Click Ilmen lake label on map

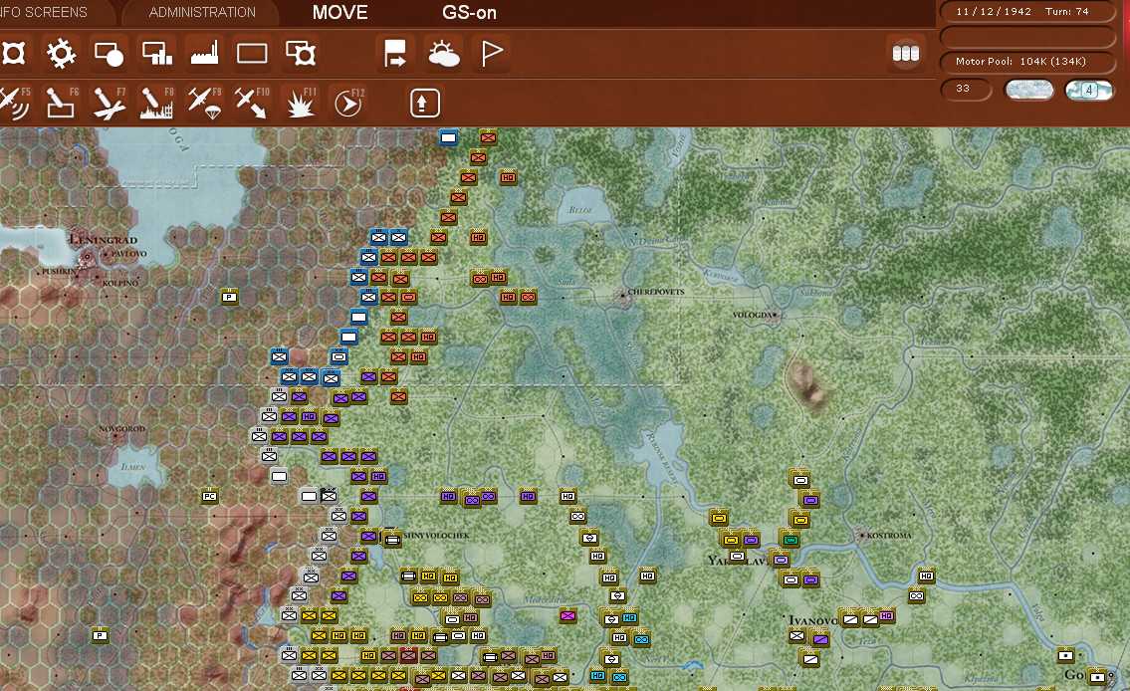point(133,467)
